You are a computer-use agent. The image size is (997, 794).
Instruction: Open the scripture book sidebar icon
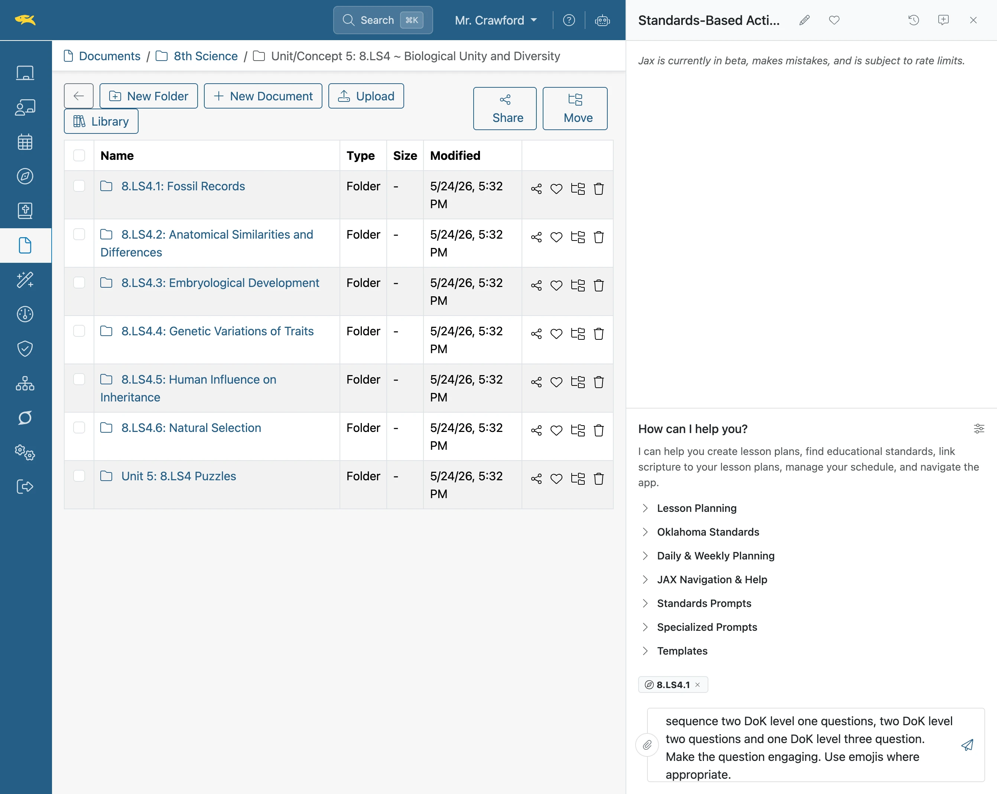pos(25,210)
